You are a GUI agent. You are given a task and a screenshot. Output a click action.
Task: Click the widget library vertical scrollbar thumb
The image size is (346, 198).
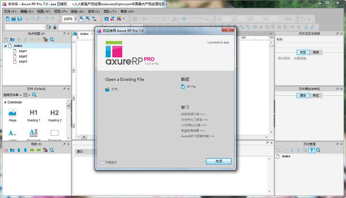(x=68, y=106)
